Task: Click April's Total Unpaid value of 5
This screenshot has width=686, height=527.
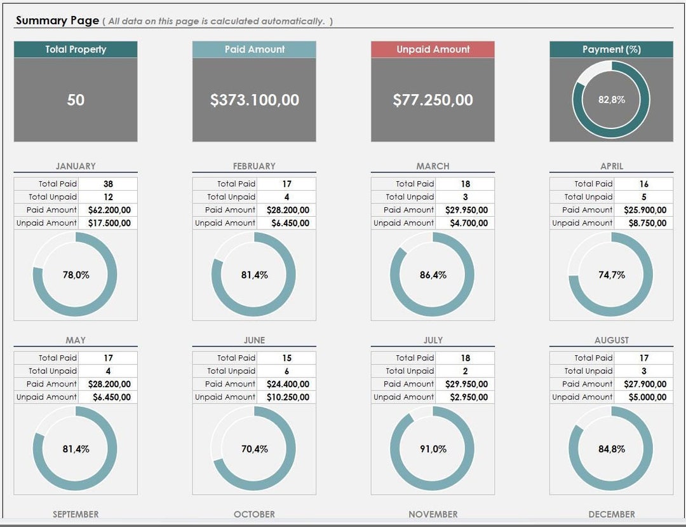Action: point(643,196)
